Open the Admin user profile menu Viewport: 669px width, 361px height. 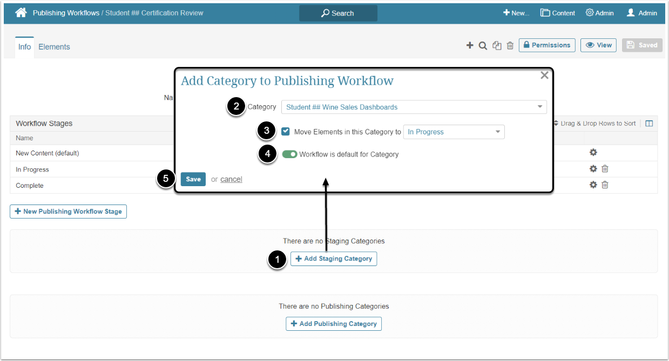(641, 13)
